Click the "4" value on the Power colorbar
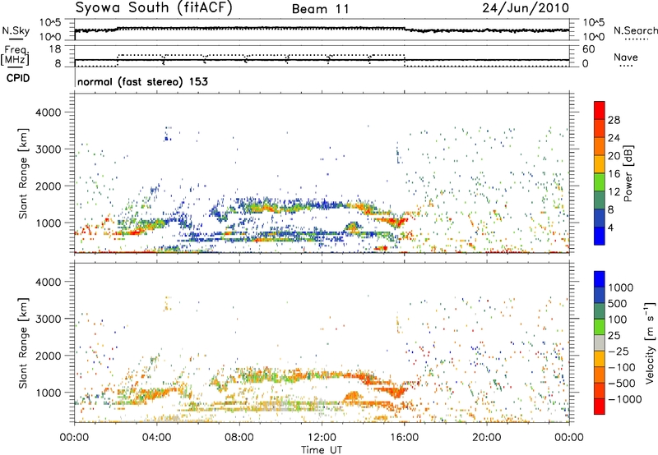 (x=610, y=227)
